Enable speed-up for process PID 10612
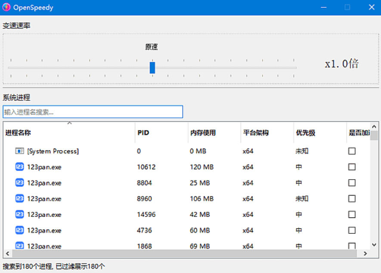 pyautogui.click(x=352, y=167)
